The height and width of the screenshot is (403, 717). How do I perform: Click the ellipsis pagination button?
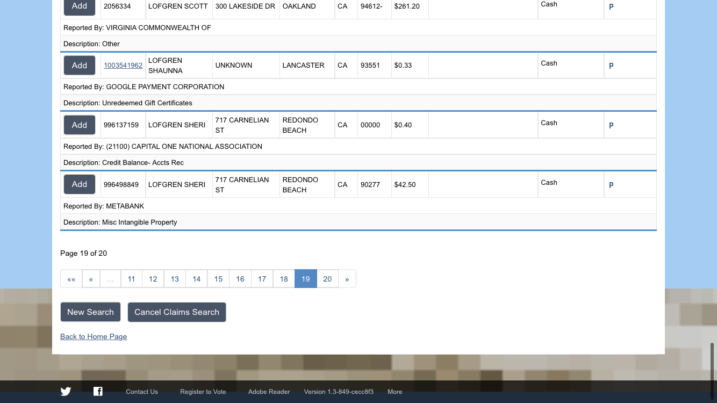(110, 279)
